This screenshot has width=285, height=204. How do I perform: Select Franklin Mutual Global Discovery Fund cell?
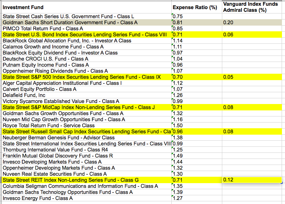(87, 156)
